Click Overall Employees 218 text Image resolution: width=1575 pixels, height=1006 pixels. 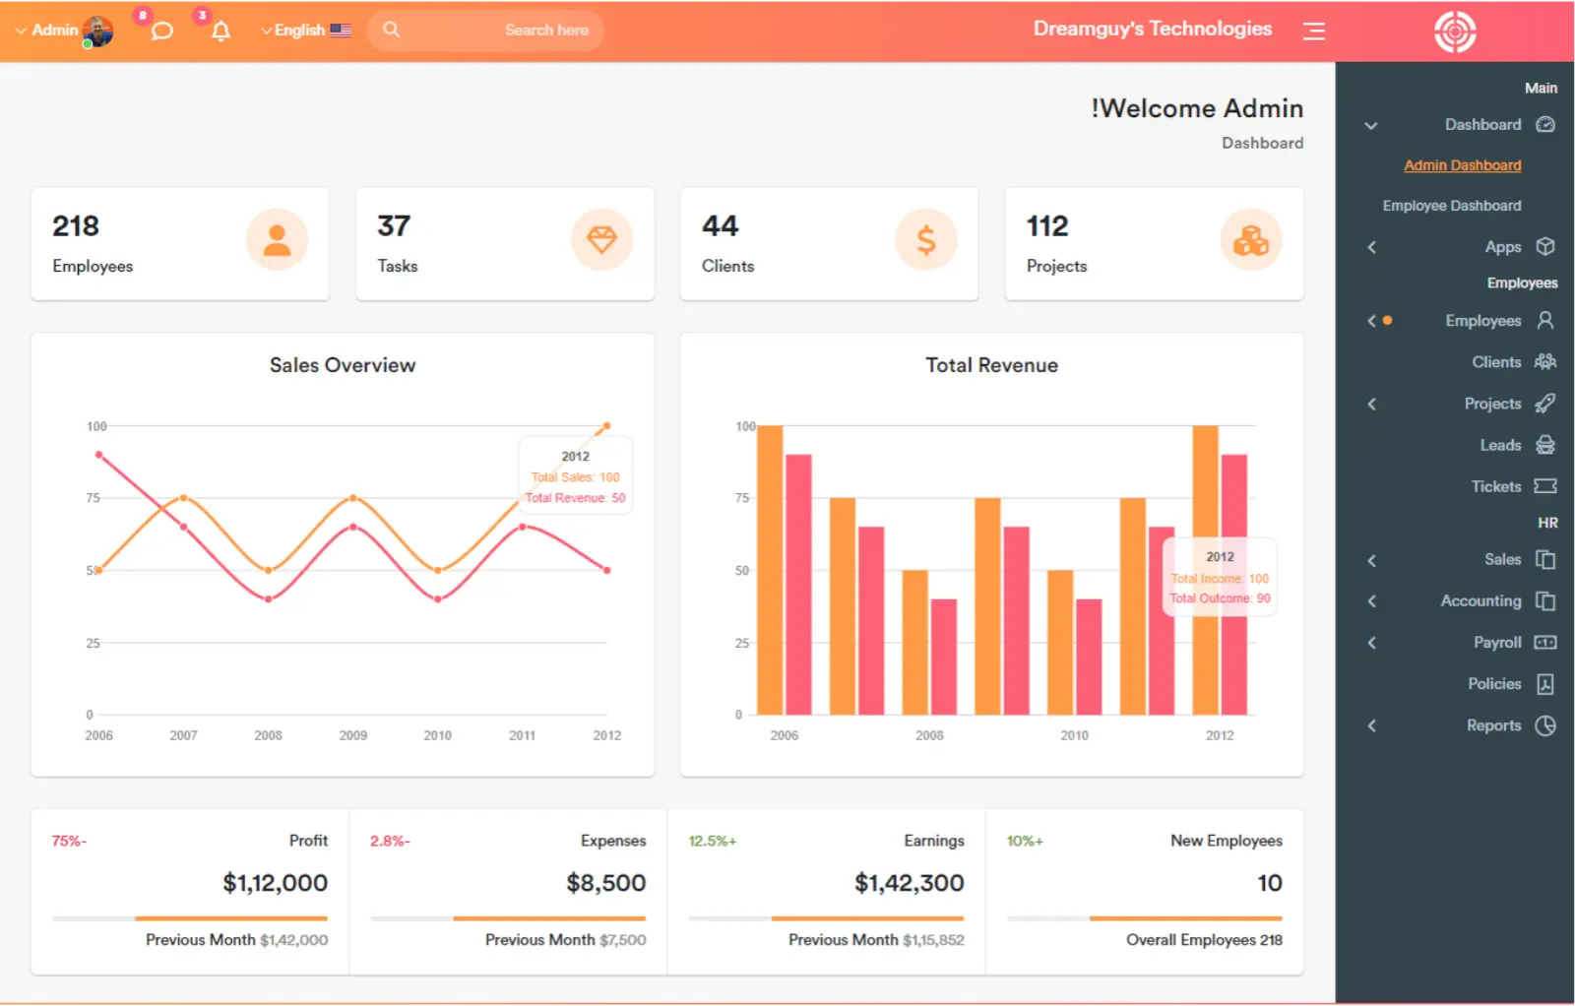pos(1204,940)
